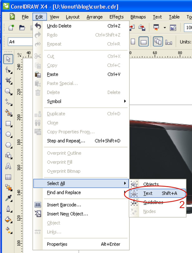Expand the Application Launcher dropdown arrow
Viewport: 192px width, 253px height.
165,28
